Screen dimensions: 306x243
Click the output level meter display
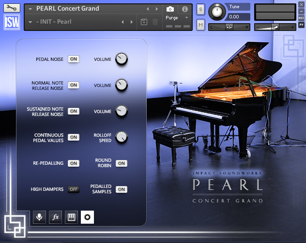(x=275, y=12)
